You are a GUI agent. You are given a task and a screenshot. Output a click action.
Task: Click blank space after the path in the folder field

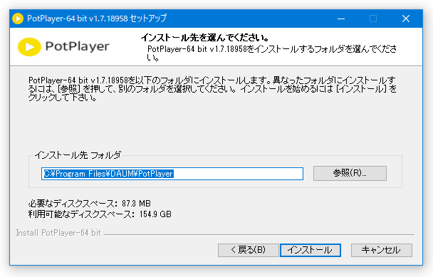[x=237, y=174]
